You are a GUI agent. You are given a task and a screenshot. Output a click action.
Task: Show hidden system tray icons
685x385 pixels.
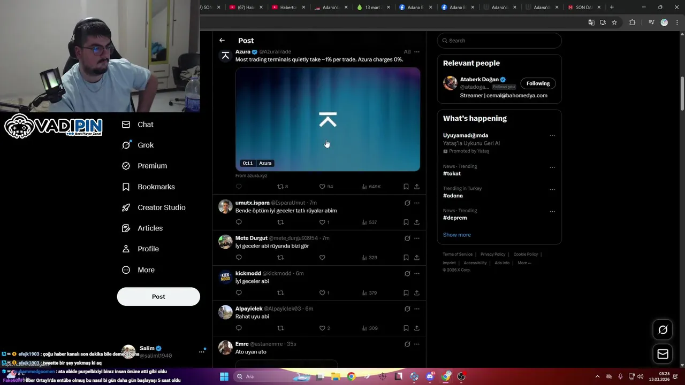597,376
